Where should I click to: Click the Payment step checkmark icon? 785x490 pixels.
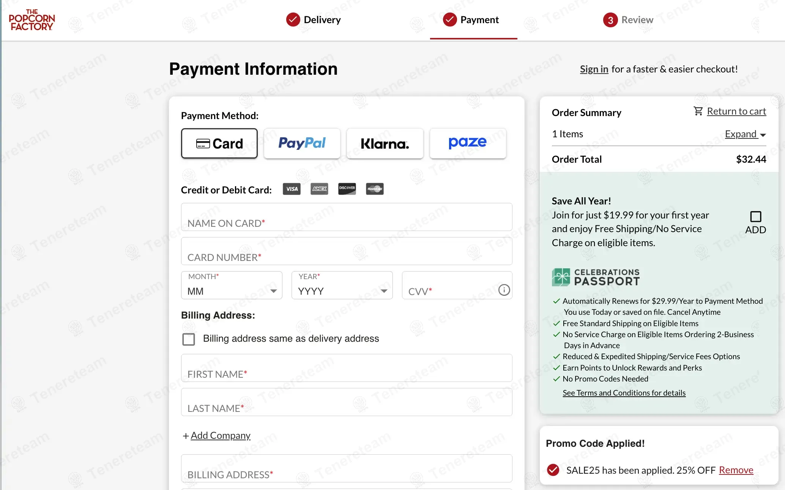point(450,20)
